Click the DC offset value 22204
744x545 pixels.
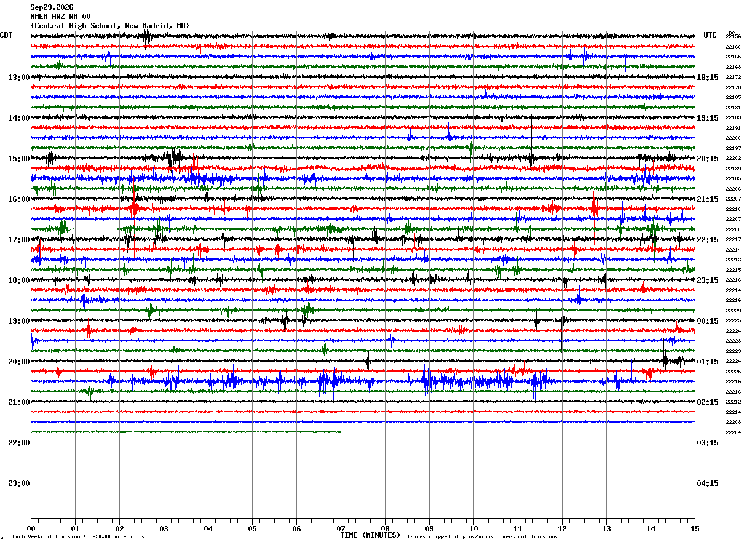pos(734,432)
